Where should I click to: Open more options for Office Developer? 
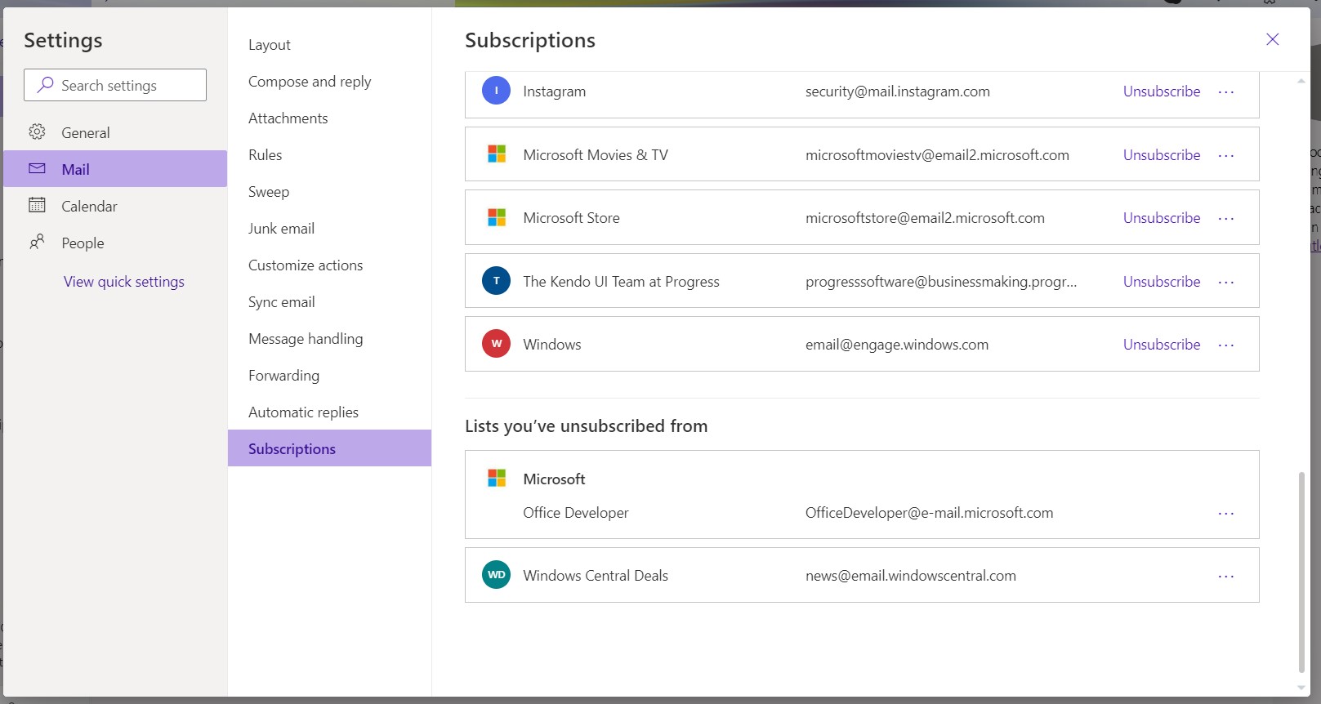(1225, 513)
